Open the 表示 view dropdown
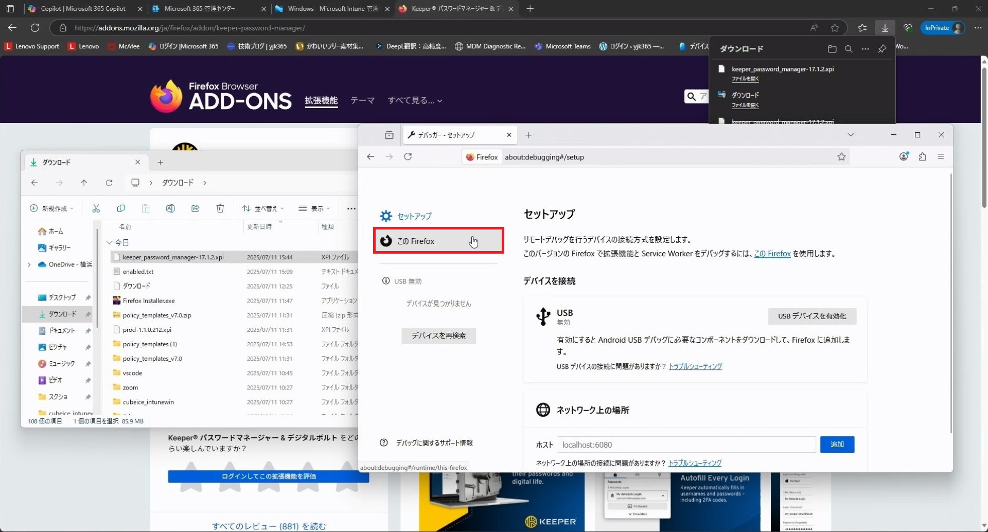This screenshot has width=988, height=532. [314, 208]
